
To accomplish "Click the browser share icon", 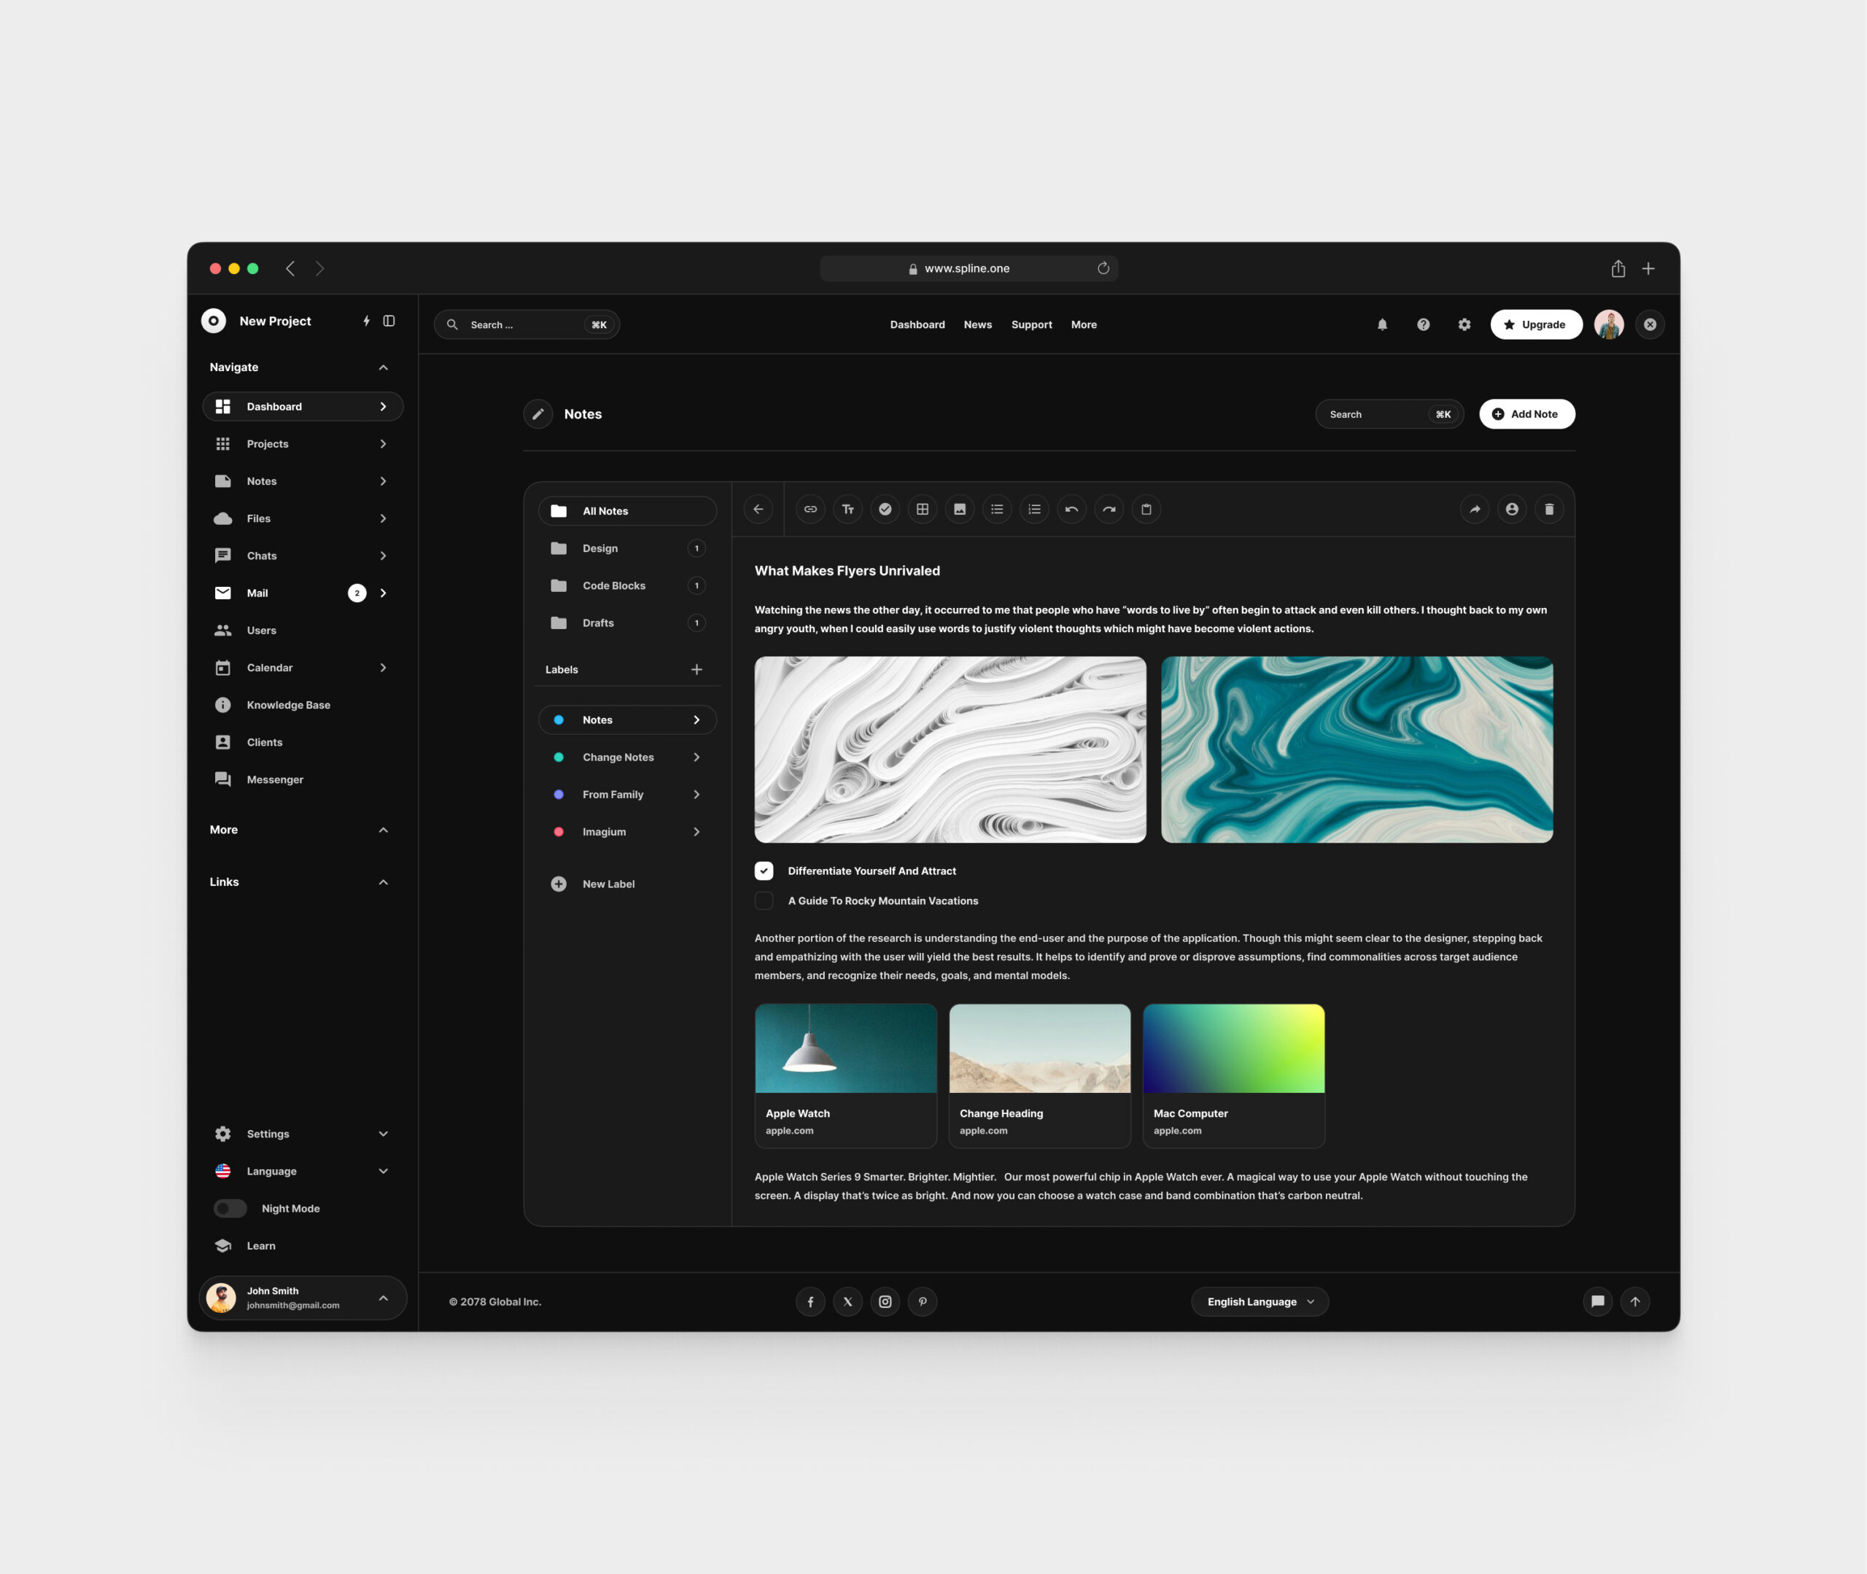I will point(1618,268).
